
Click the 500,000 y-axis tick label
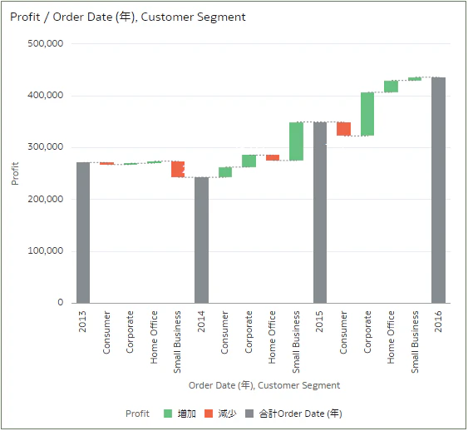coord(46,43)
